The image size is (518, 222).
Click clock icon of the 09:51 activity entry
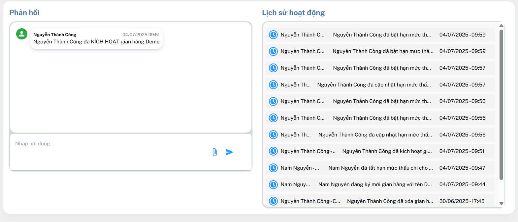tap(273, 151)
